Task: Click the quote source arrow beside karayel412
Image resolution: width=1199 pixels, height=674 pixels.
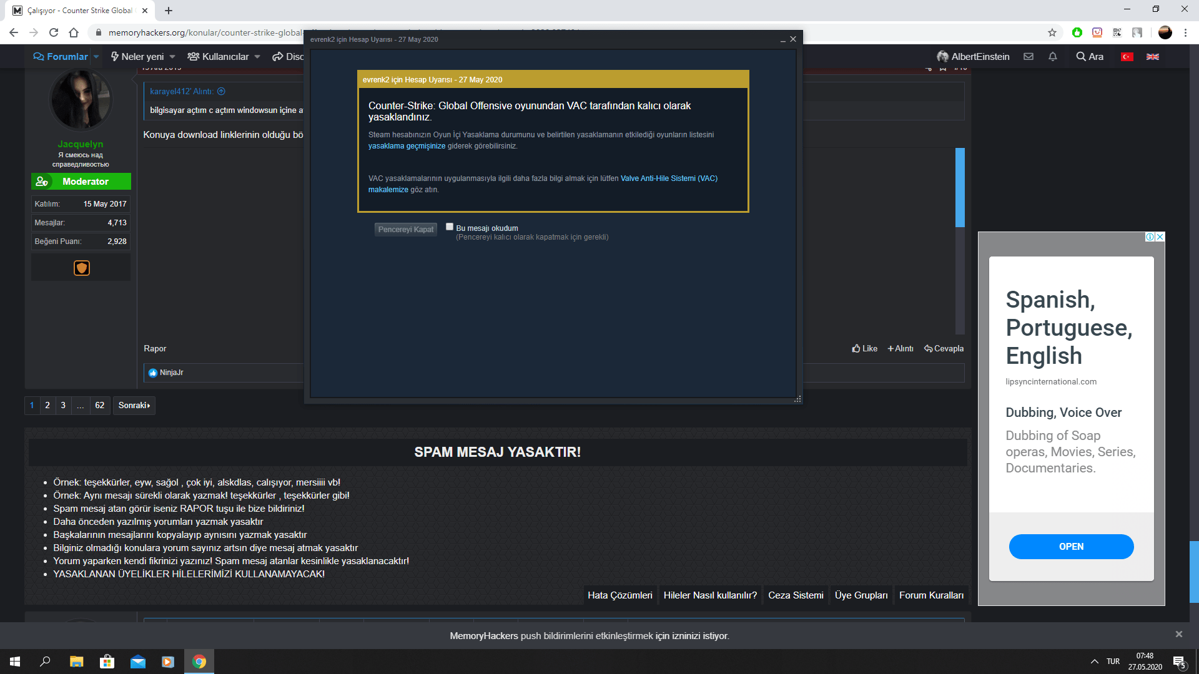Action: point(221,91)
